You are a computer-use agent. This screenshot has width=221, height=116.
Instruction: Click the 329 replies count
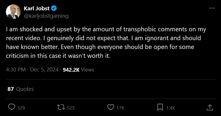click(x=21, y=108)
